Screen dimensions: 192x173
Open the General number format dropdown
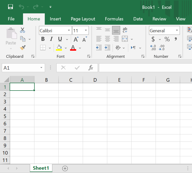(177, 30)
